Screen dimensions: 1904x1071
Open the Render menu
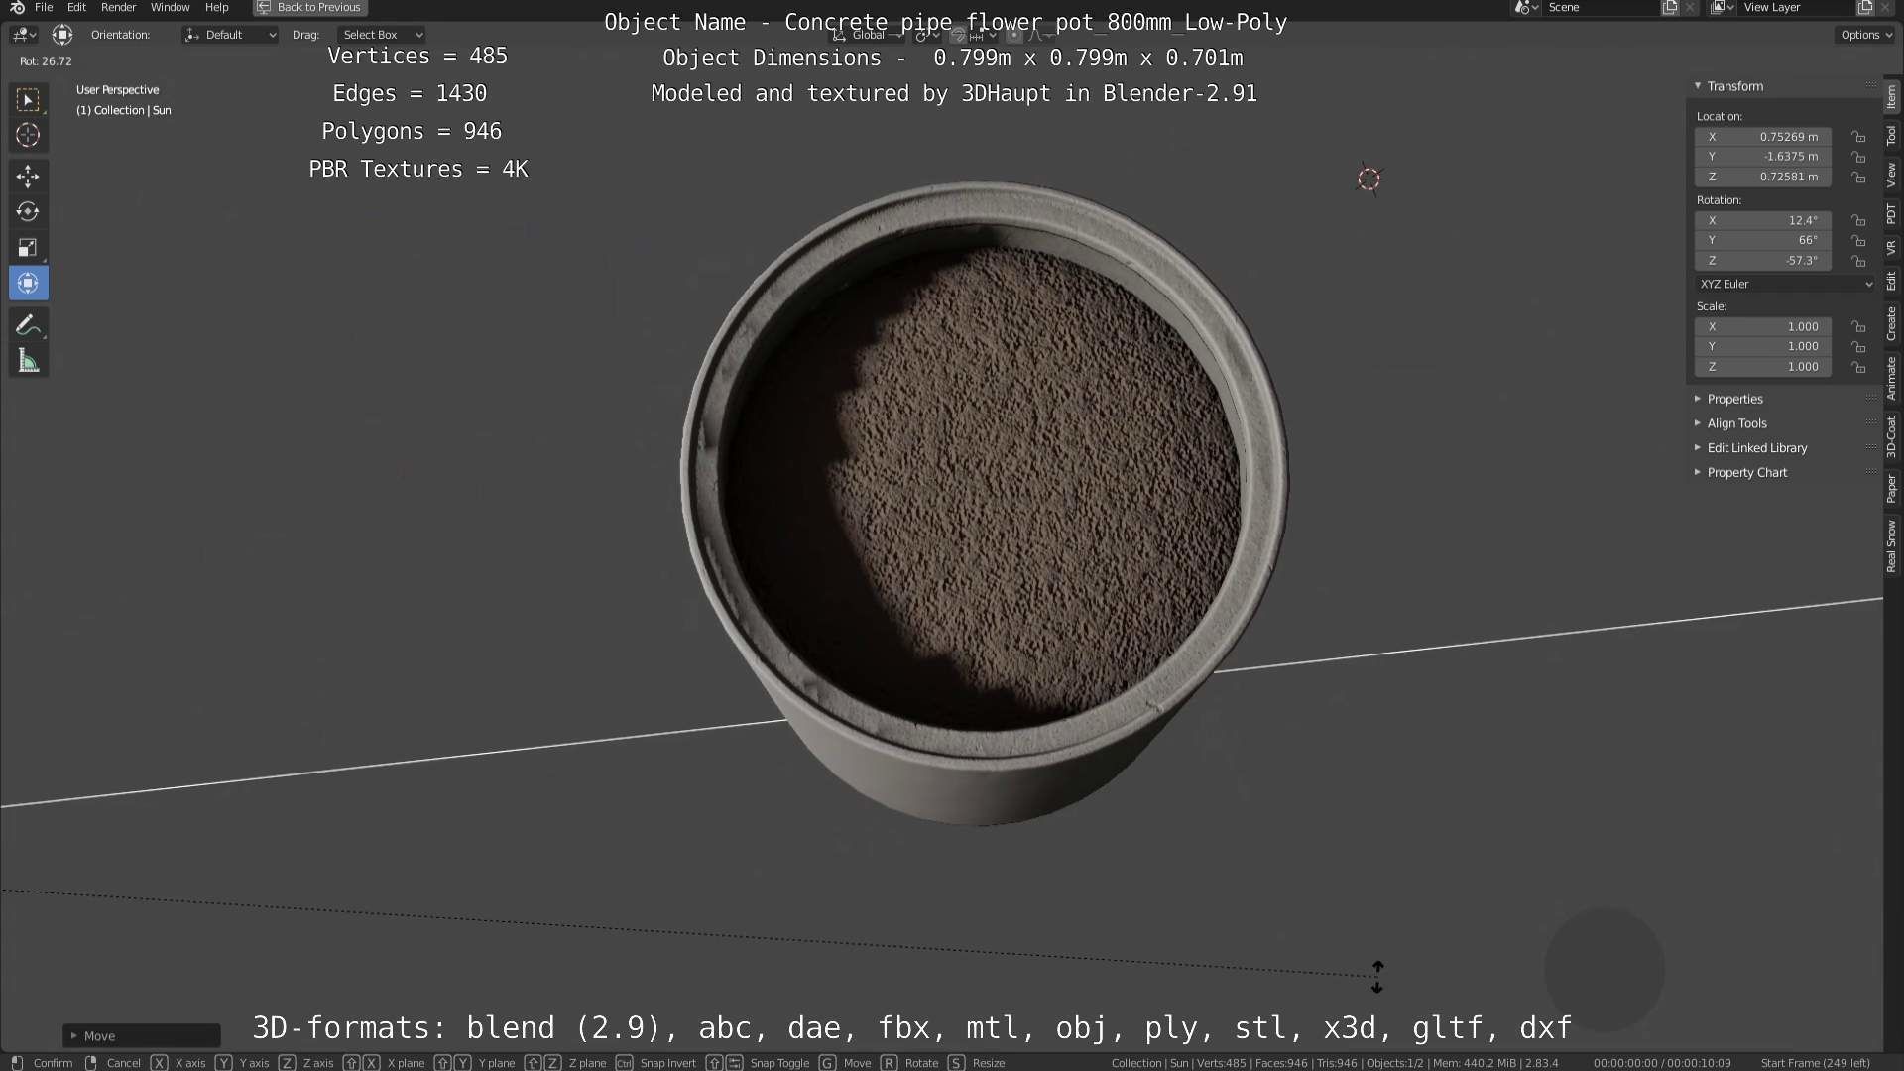118,8
